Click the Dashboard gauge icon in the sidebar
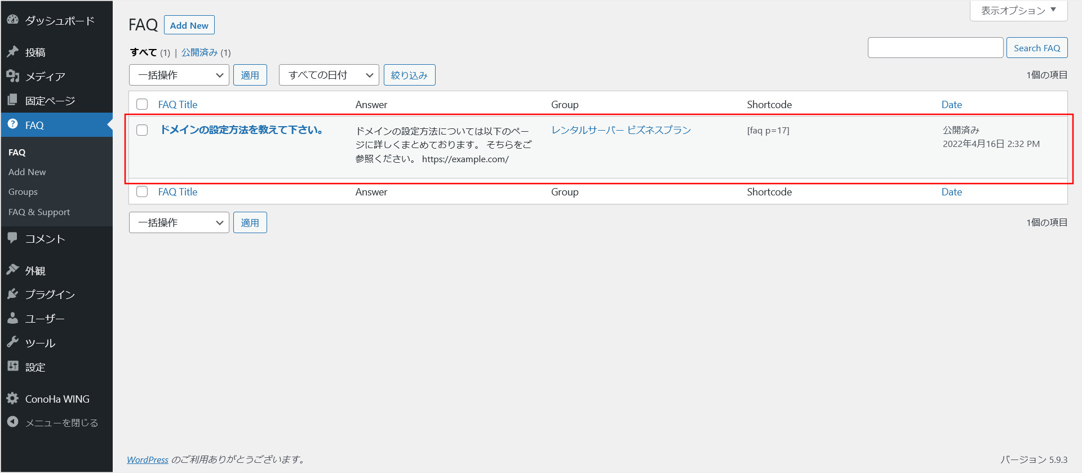Image resolution: width=1082 pixels, height=473 pixels. tap(12, 20)
